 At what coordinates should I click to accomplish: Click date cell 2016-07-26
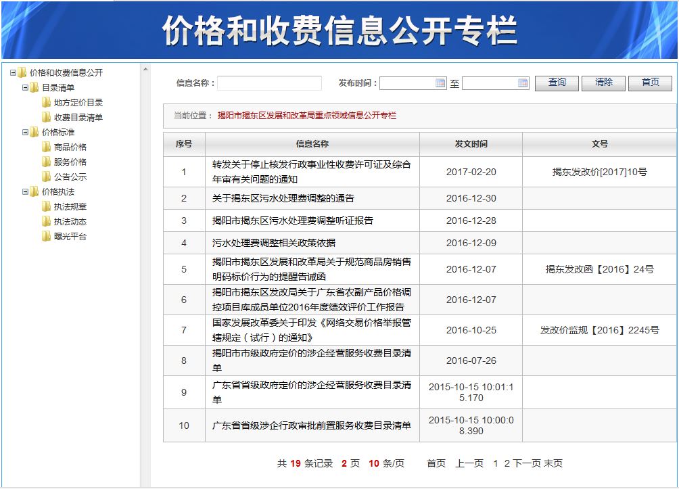[471, 360]
